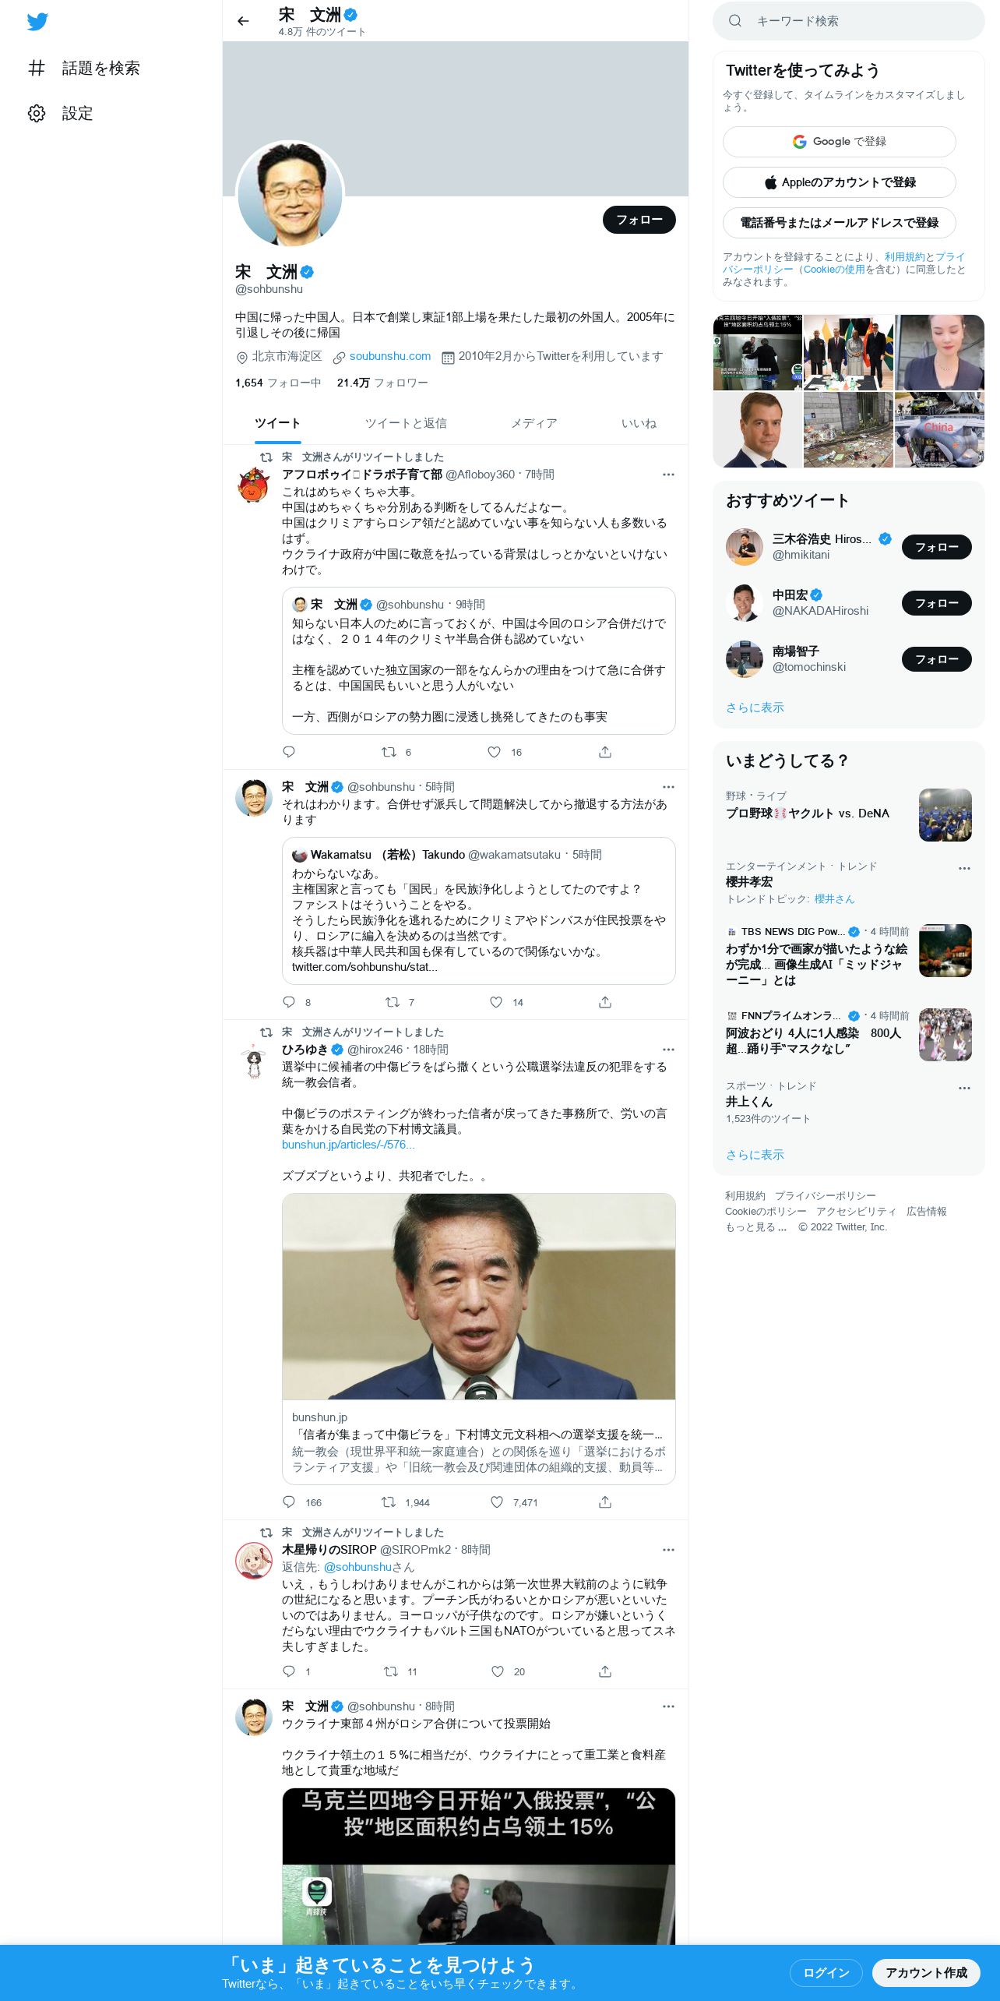Retweet the SIROP tweet with 11 retweets

pos(391,1671)
